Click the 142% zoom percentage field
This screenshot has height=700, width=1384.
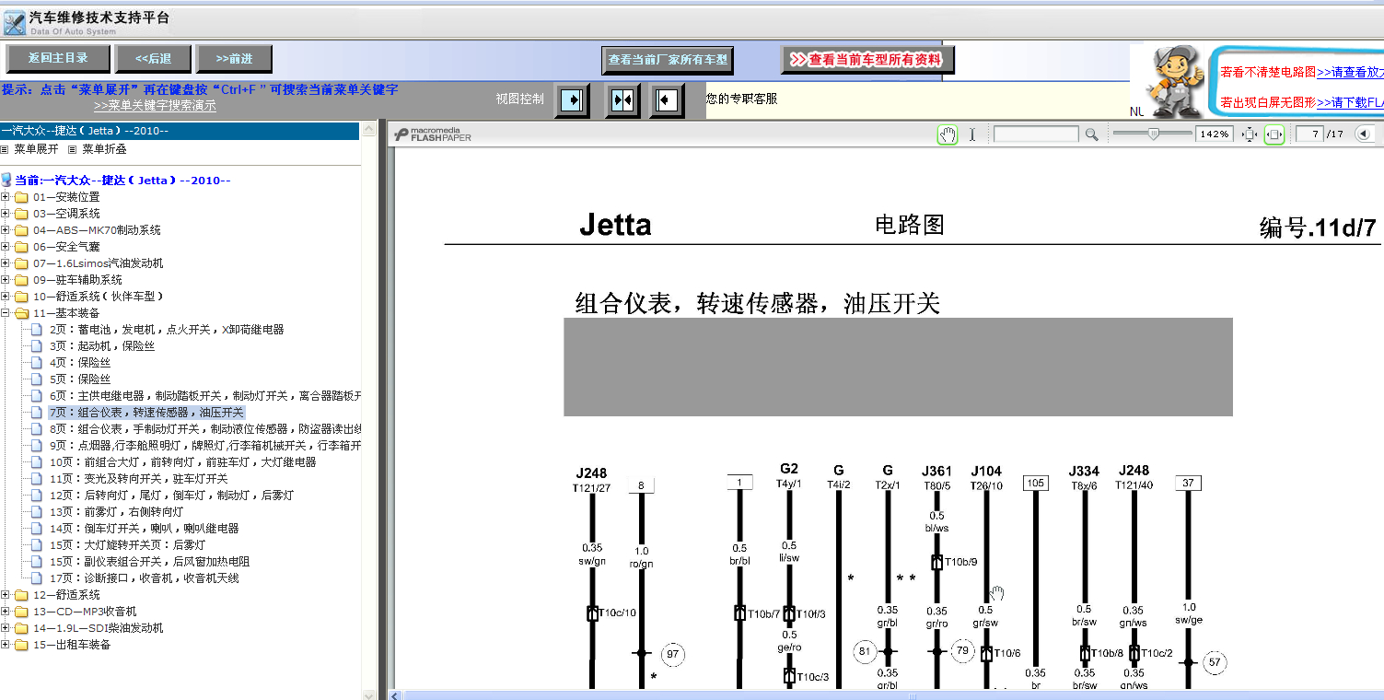[1215, 134]
